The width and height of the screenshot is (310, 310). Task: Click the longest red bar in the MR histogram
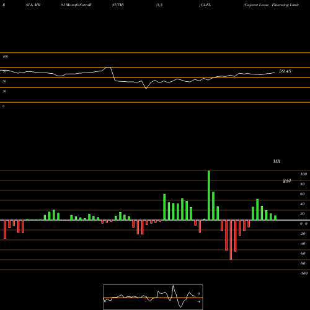[231, 240]
